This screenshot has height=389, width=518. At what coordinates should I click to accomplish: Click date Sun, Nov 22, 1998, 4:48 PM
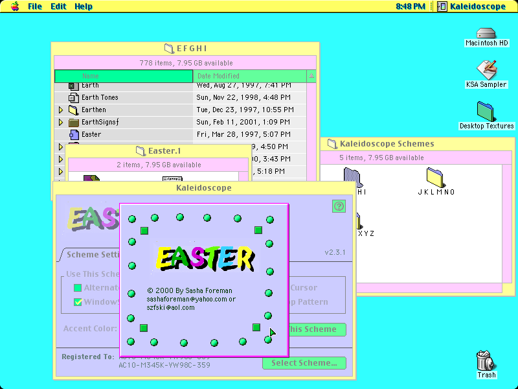(x=243, y=98)
